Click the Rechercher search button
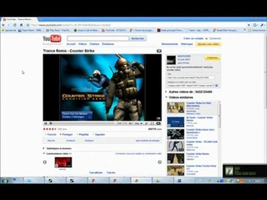Image resolution: width=267 pixels, height=200 pixels. pos(138,38)
